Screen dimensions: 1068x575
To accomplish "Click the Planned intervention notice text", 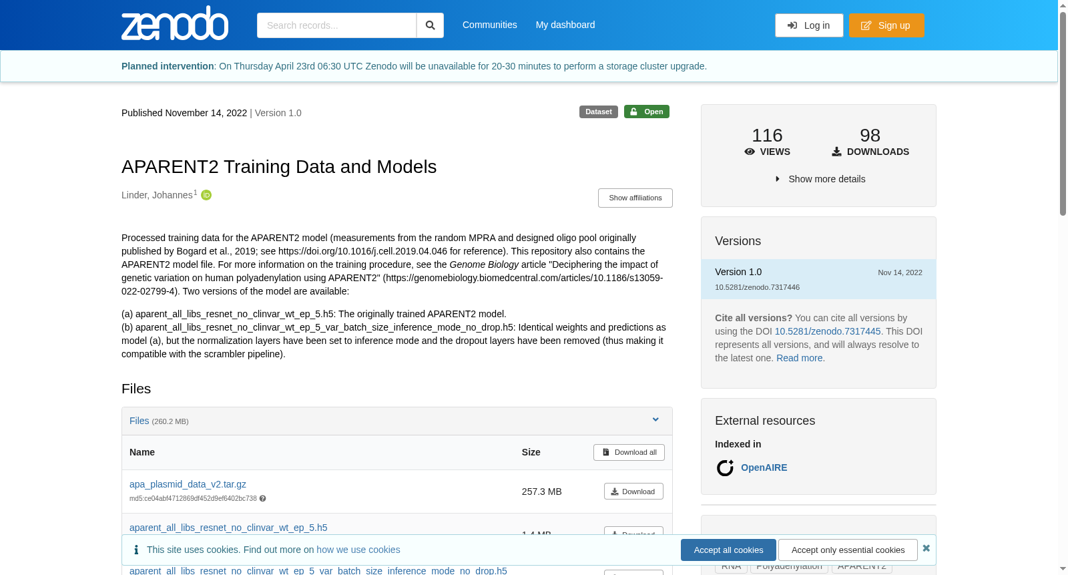I will coord(414,66).
